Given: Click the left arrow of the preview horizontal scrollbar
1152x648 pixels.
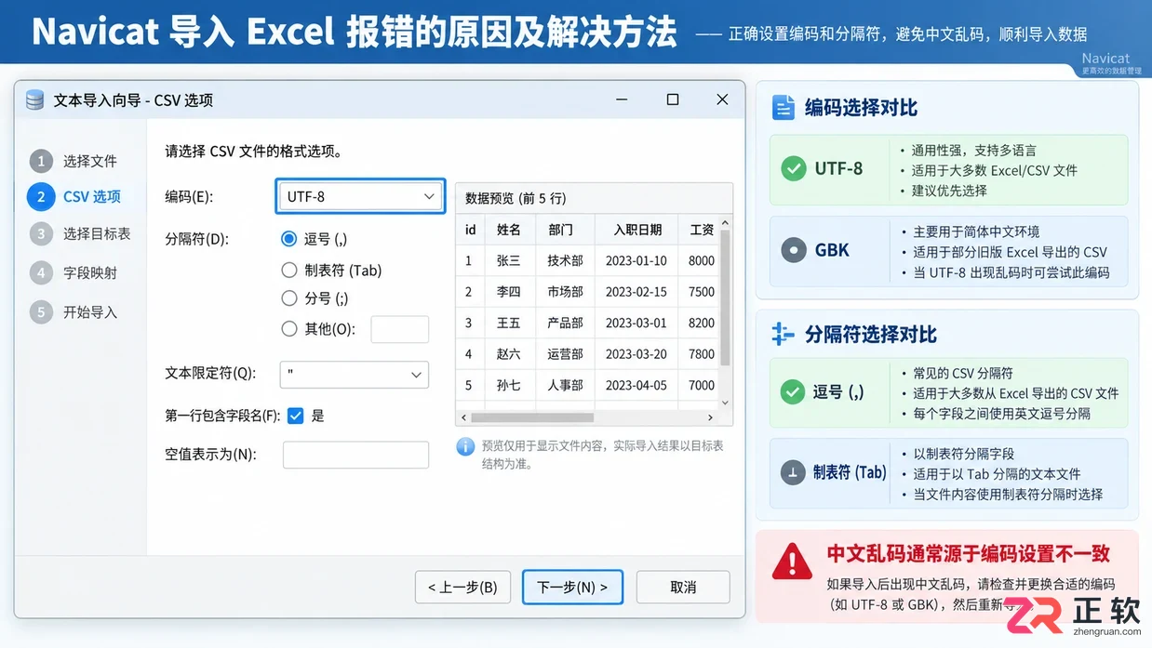Looking at the screenshot, I should tap(462, 417).
